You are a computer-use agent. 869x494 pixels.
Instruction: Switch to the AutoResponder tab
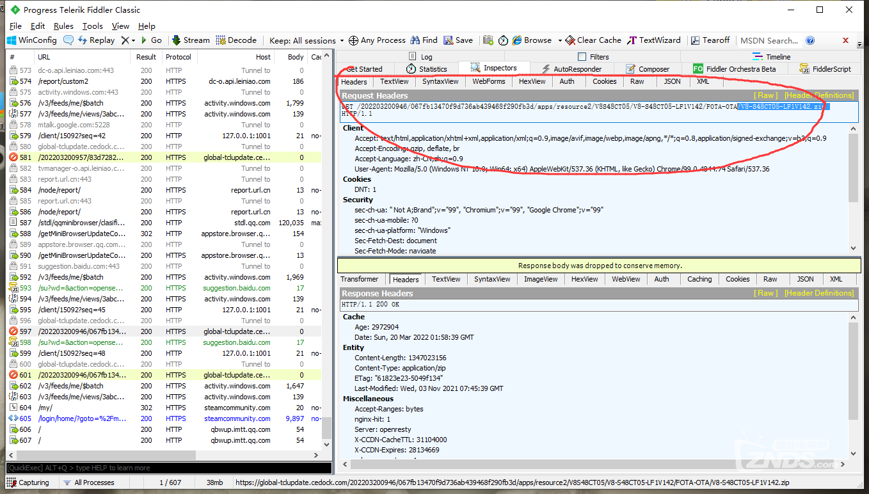pyautogui.click(x=570, y=68)
